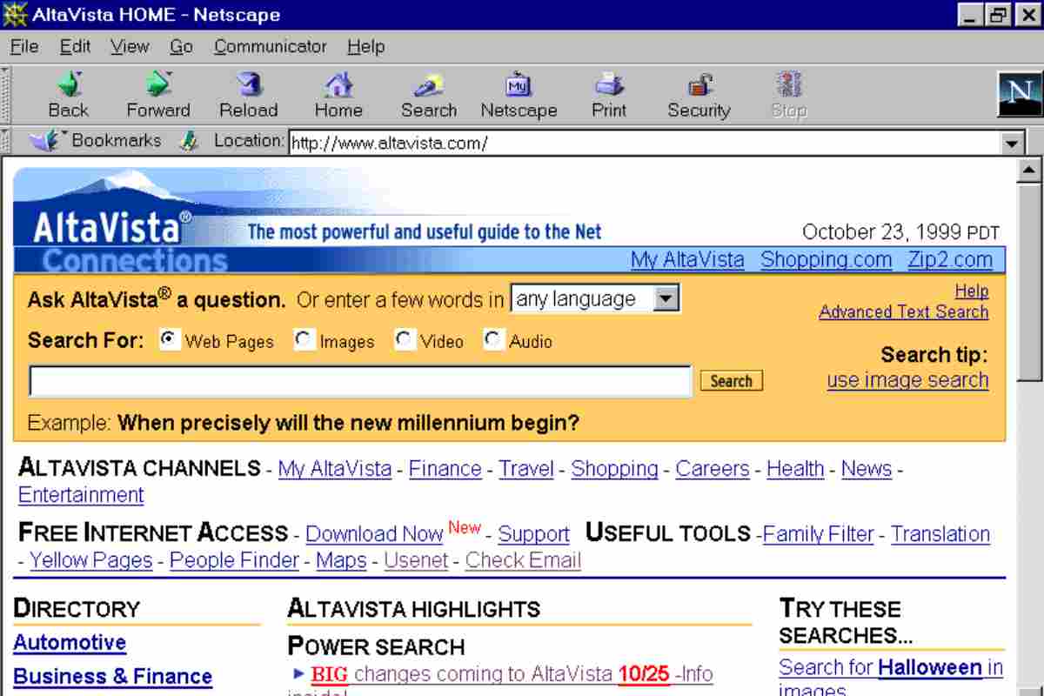Viewport: 1044px width, 696px height.
Task: Open the Entertainment channel link
Action: pos(81,495)
